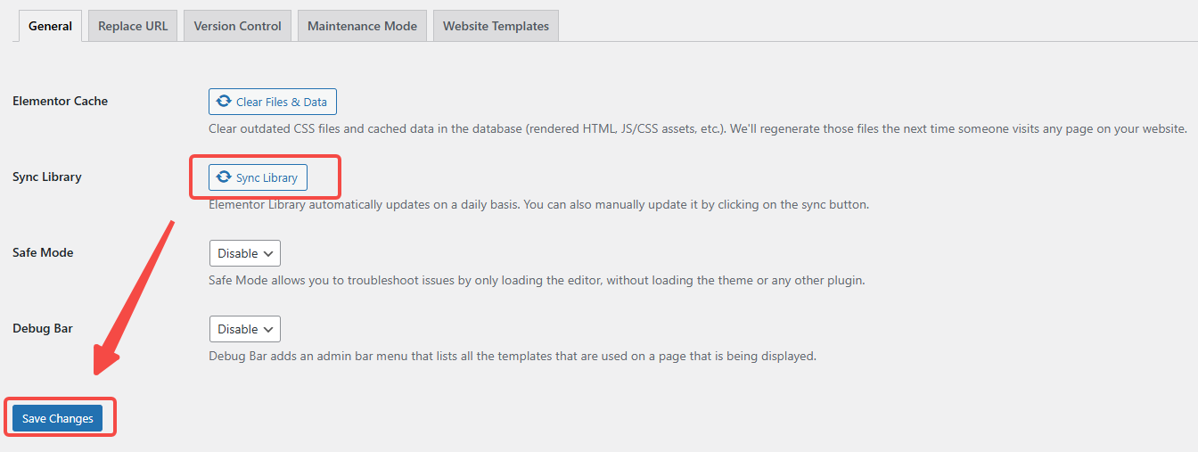The height and width of the screenshot is (452, 1198).
Task: Switch to the General tab
Action: (50, 26)
